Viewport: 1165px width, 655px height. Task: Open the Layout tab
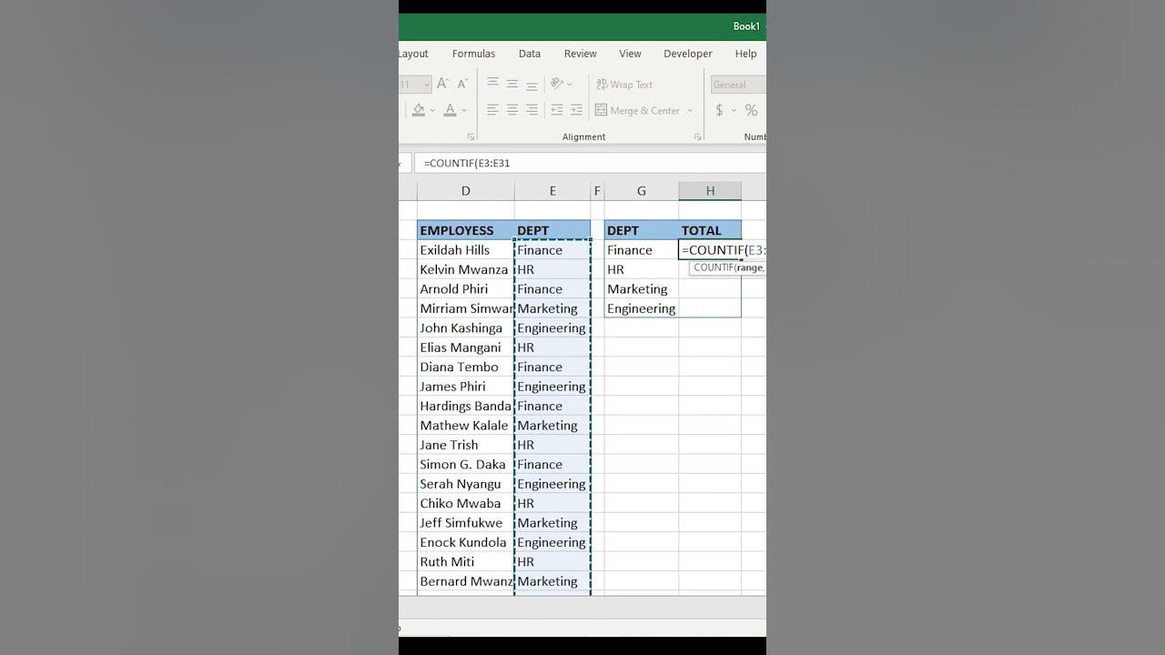[413, 54]
